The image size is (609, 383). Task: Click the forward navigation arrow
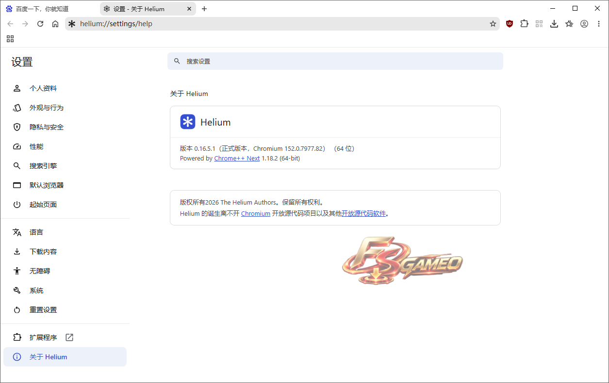25,24
